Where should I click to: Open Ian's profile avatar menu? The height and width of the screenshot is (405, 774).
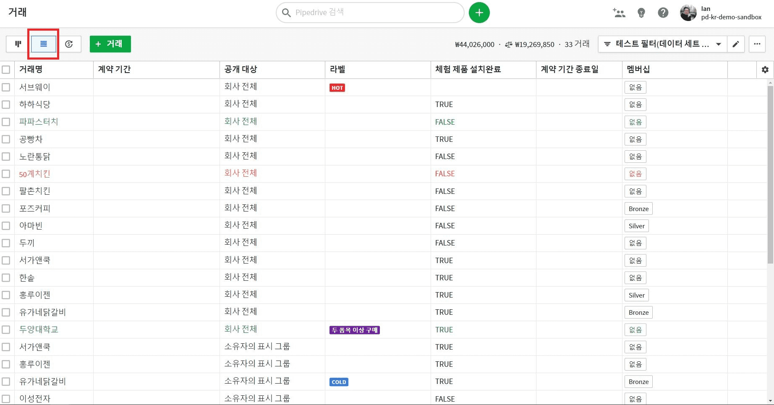(x=688, y=13)
